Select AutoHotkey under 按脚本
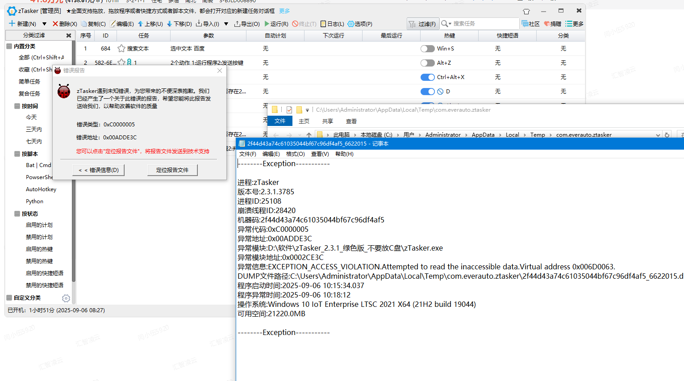 pyautogui.click(x=41, y=189)
